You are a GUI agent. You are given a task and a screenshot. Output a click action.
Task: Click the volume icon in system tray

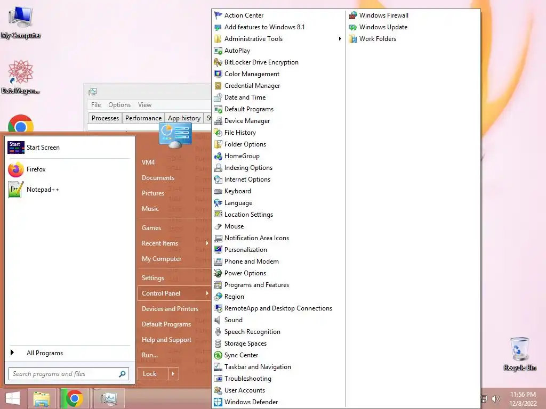coord(495,399)
